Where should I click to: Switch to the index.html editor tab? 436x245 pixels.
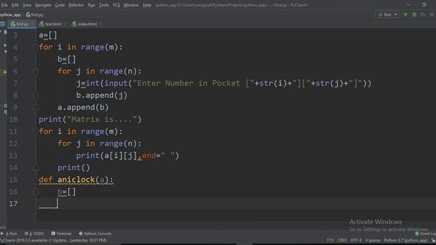click(x=87, y=24)
